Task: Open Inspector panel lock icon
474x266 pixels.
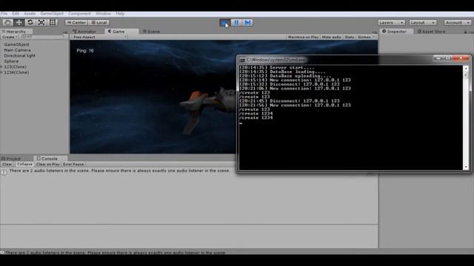Action: [466, 32]
